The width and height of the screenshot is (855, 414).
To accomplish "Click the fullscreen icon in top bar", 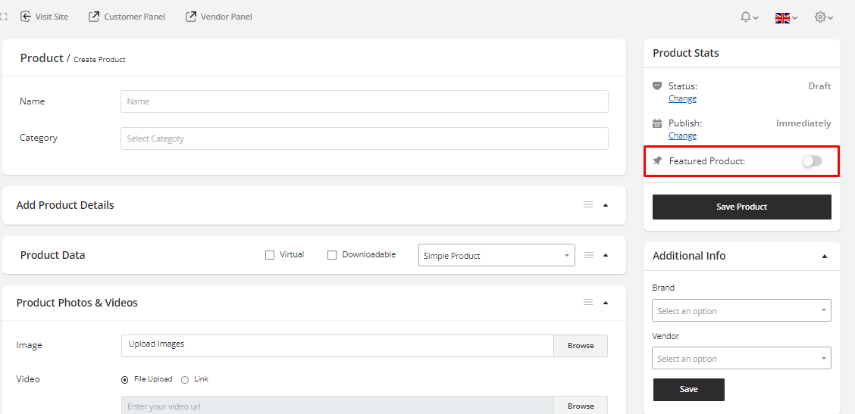I will (x=4, y=17).
